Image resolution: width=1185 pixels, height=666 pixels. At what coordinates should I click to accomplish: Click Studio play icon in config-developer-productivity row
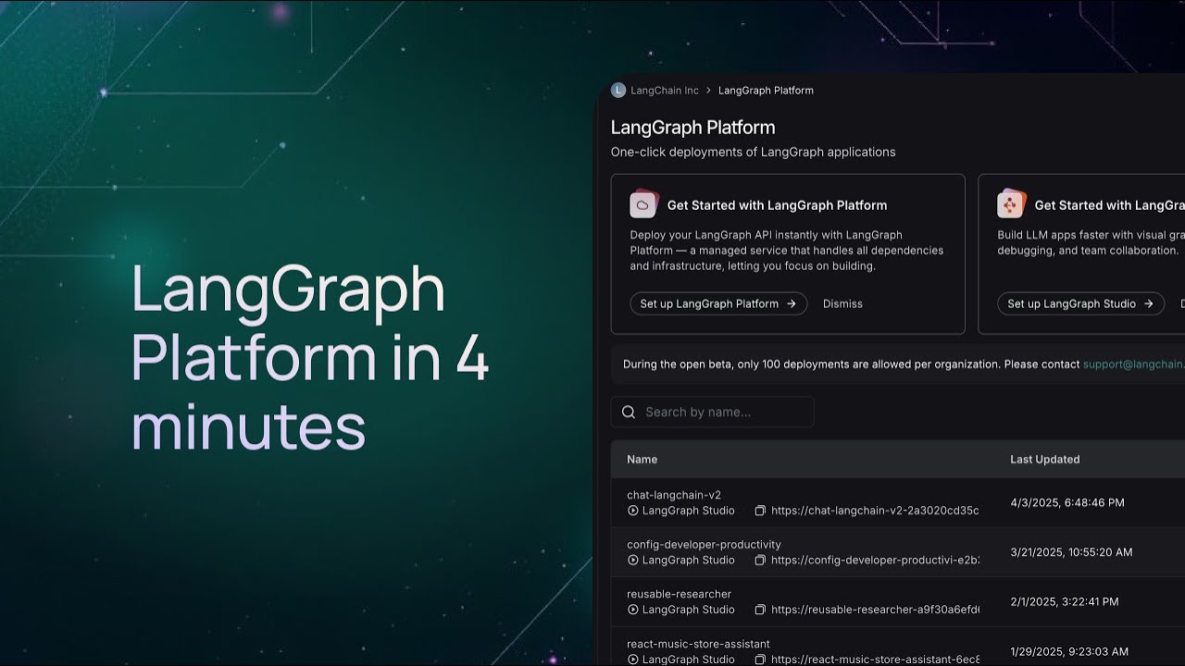pyautogui.click(x=633, y=561)
